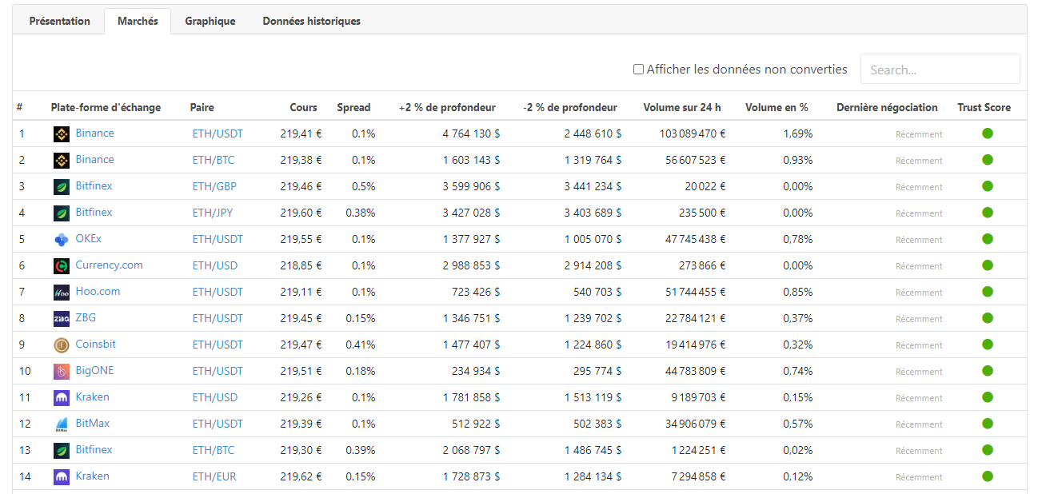
Task: Open the Données historiques tab
Action: 311,22
